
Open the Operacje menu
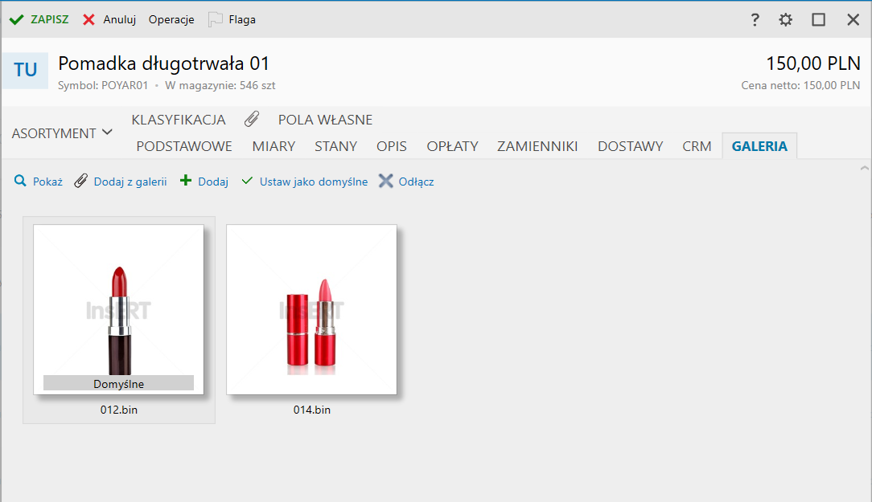[171, 19]
